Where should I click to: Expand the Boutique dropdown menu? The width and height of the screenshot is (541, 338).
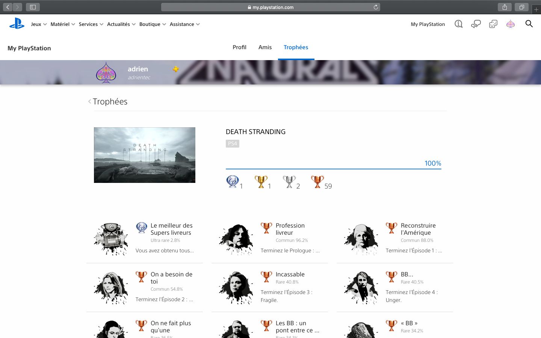click(x=153, y=24)
